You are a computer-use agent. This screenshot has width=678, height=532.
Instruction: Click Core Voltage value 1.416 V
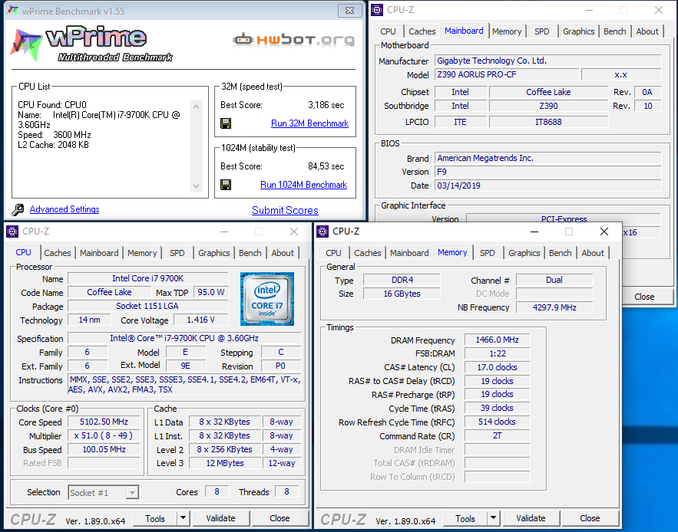click(200, 320)
